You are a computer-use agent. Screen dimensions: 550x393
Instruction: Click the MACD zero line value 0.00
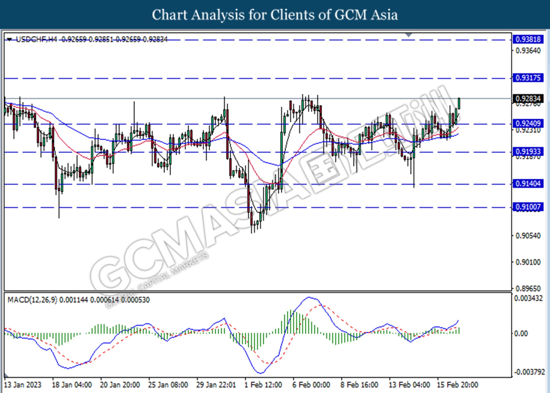[521, 334]
